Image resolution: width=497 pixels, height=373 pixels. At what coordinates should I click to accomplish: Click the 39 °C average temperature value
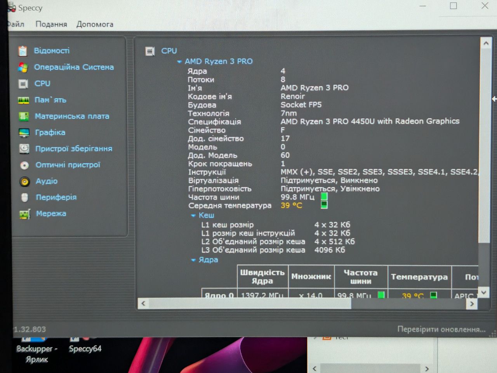291,205
